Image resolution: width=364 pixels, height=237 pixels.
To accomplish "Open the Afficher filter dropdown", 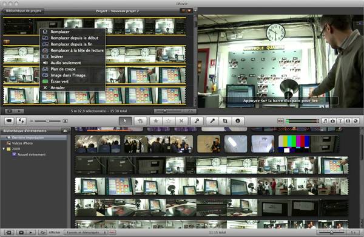I will 86,232.
